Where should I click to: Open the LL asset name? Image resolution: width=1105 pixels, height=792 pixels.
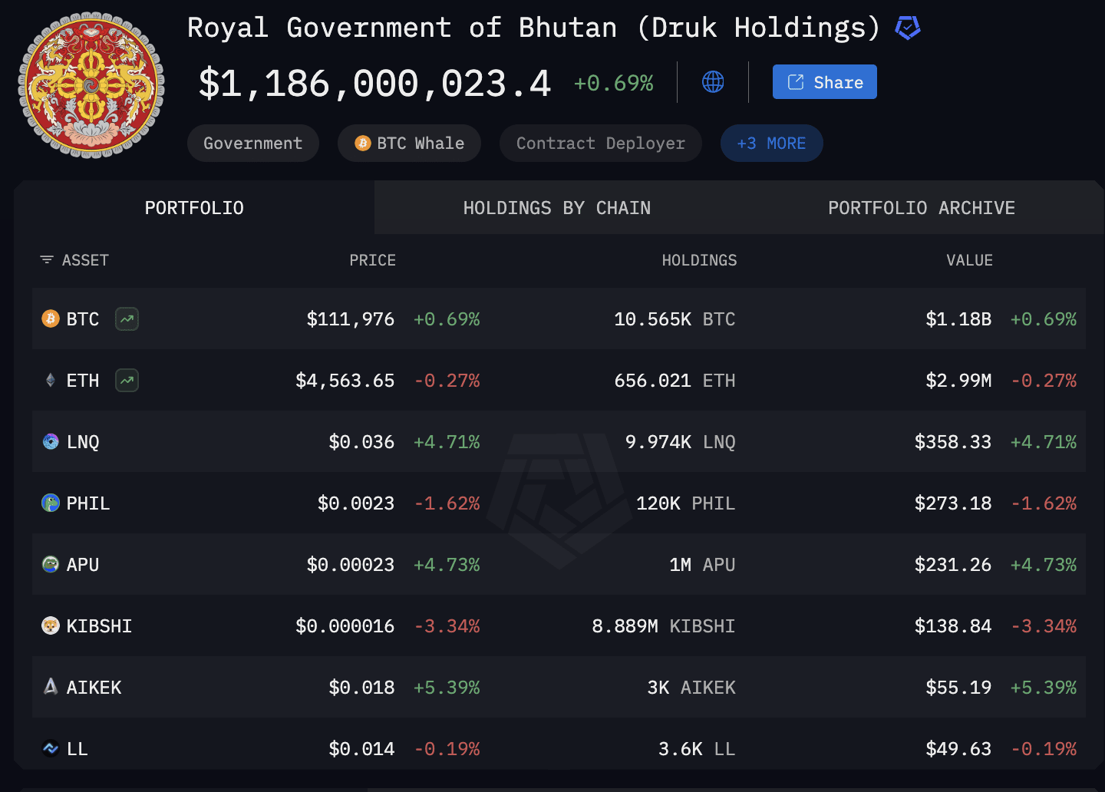[x=77, y=749]
